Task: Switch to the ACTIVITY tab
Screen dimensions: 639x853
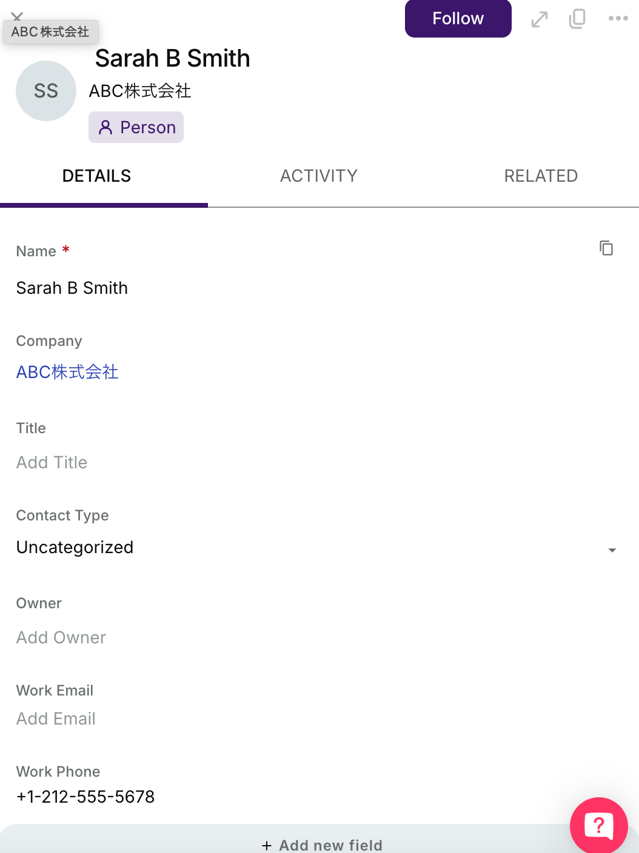Action: (x=319, y=176)
